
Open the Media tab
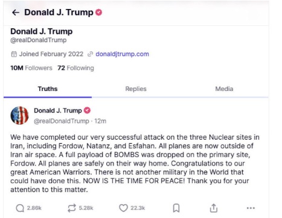tap(224, 89)
